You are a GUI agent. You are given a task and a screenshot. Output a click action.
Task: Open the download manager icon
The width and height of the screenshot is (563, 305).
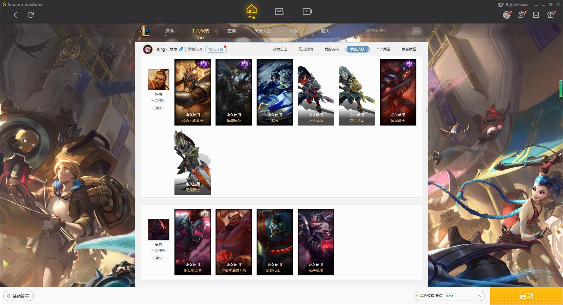coord(536,15)
